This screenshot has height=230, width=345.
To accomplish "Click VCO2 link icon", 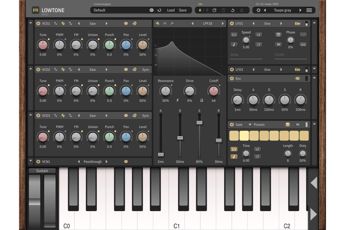I will (126, 70).
